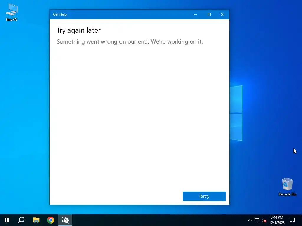Close the Get Help window
The width and height of the screenshot is (302, 226).
click(223, 14)
